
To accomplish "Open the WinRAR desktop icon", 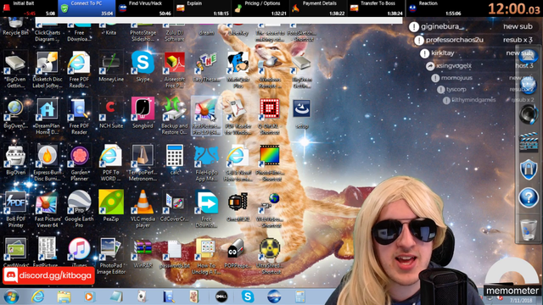I will click(143, 252).
